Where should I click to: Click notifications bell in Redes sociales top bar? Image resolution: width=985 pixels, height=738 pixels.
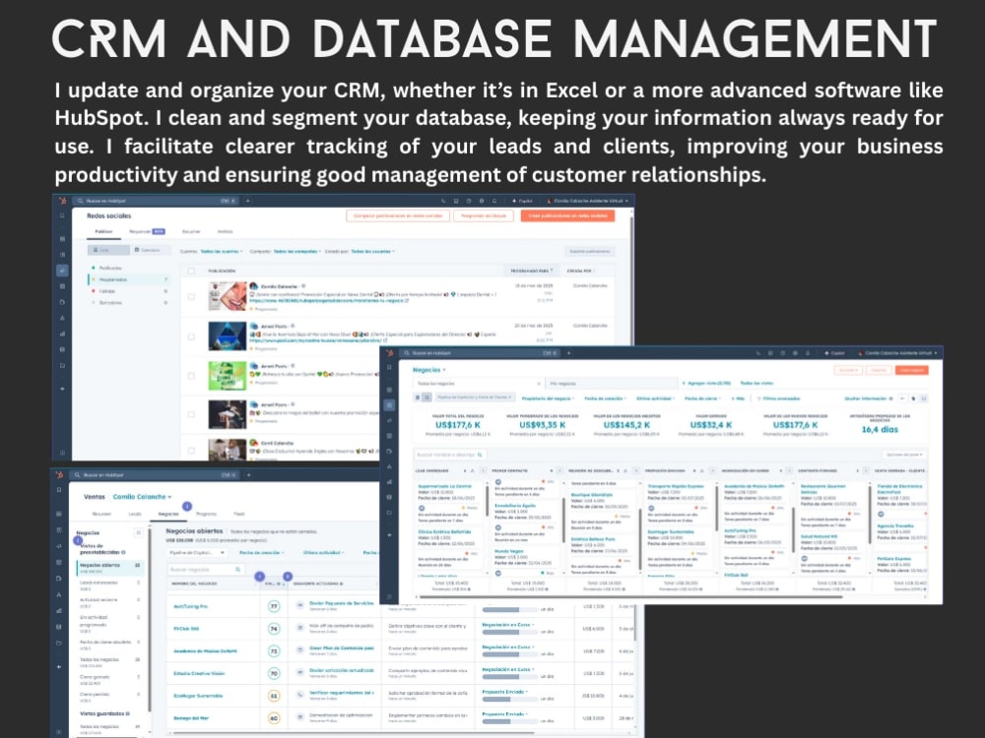click(x=494, y=201)
